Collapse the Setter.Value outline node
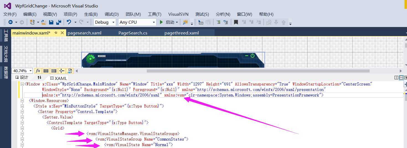This screenshot has height=148, width=407. [x=22, y=117]
